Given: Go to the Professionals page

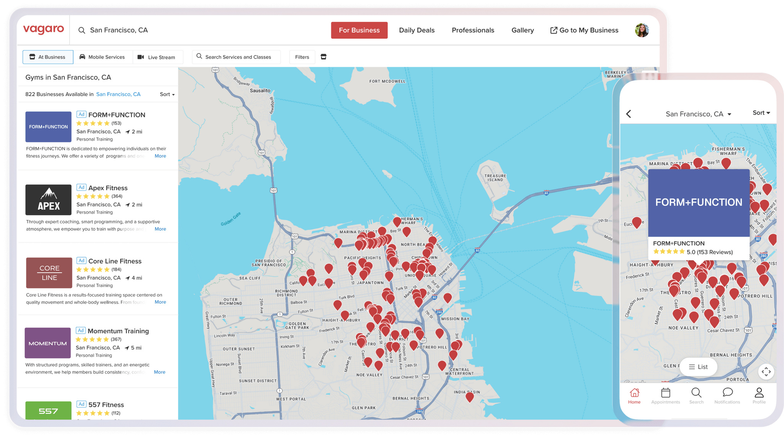Looking at the screenshot, I should 473,30.
